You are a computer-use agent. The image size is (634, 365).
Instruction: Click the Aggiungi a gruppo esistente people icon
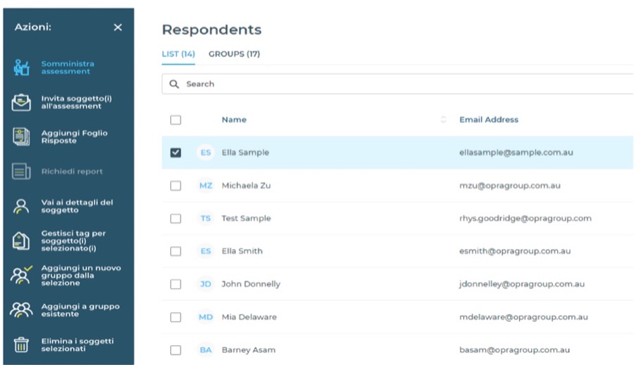point(21,310)
